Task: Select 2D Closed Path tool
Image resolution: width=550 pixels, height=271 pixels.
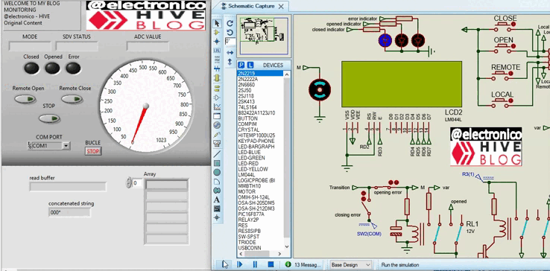Action: (x=217, y=191)
